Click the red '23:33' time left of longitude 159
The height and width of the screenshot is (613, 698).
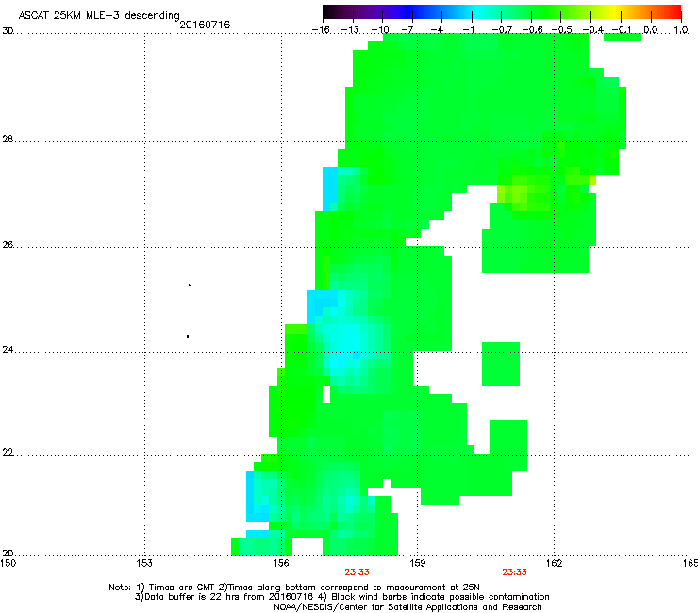click(x=357, y=572)
